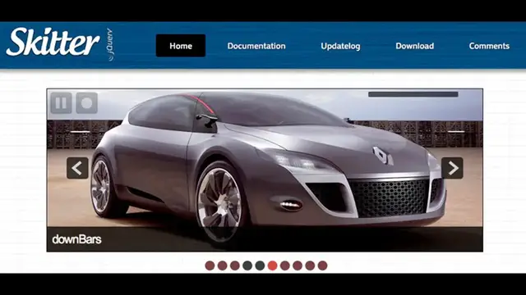
Task: Stop the slideshow with the round stop button
Action: point(87,102)
